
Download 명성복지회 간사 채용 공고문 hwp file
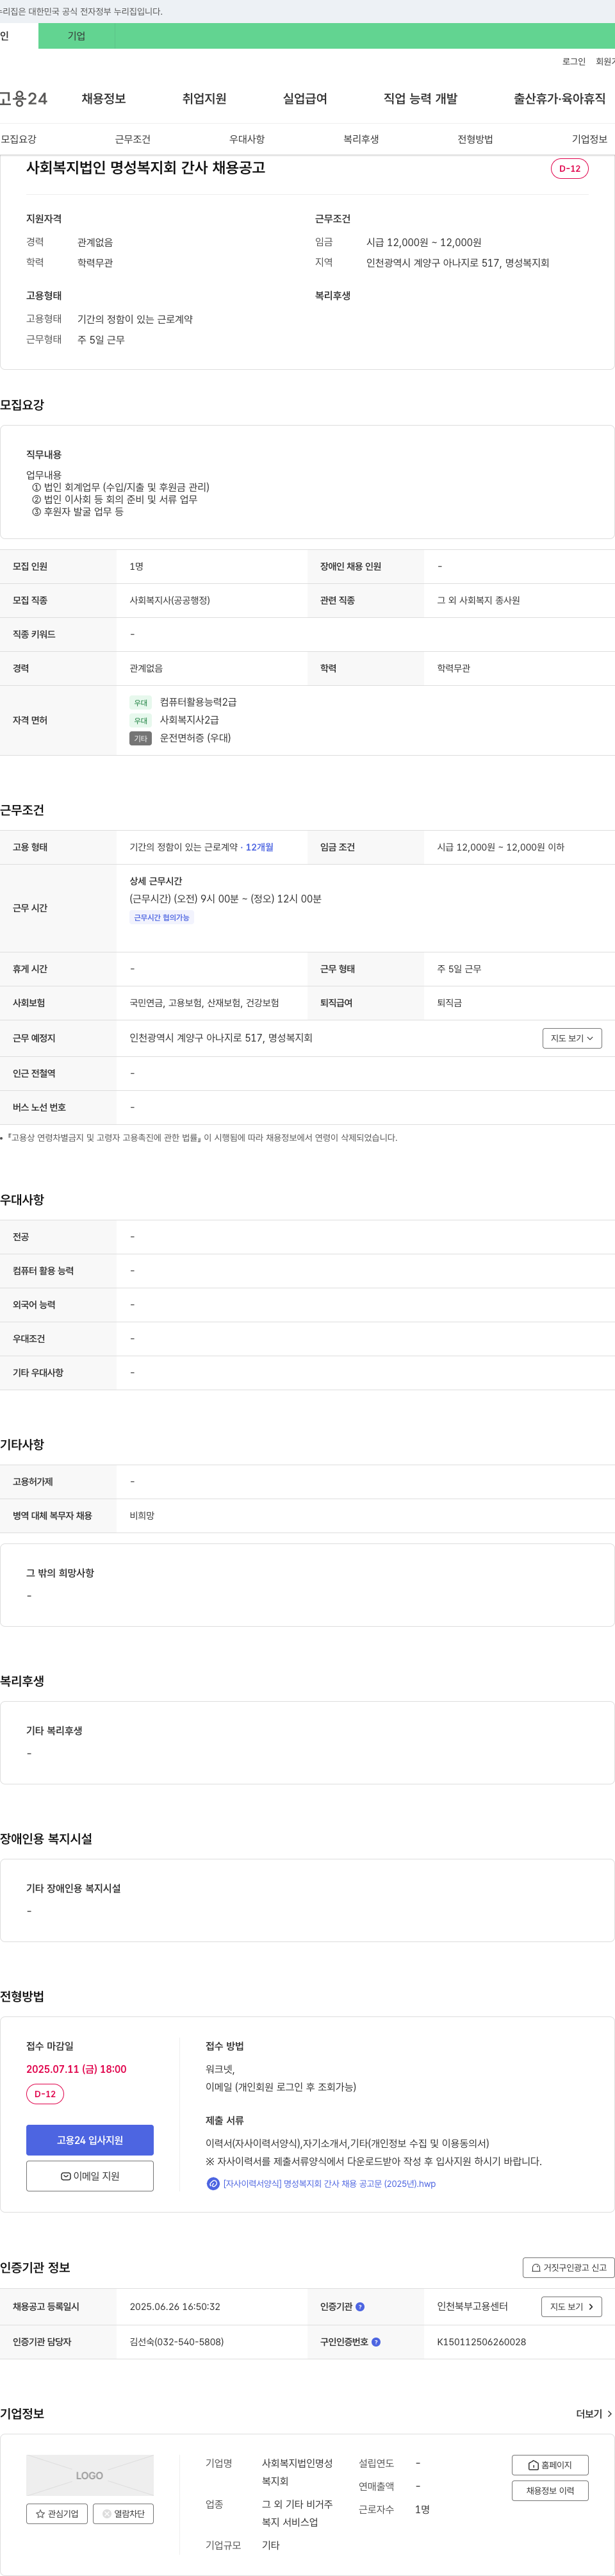[x=329, y=2183]
